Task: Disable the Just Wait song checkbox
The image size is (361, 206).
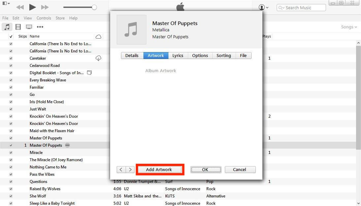Action: coord(11,109)
